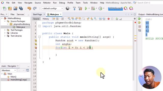Close the Main.java editor tab
The height and width of the screenshot is (91, 163).
pos(61,14)
